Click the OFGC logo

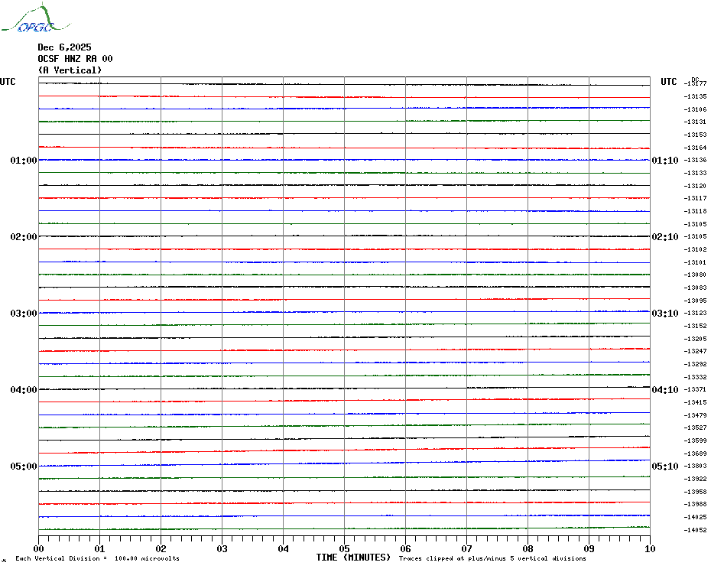35,18
